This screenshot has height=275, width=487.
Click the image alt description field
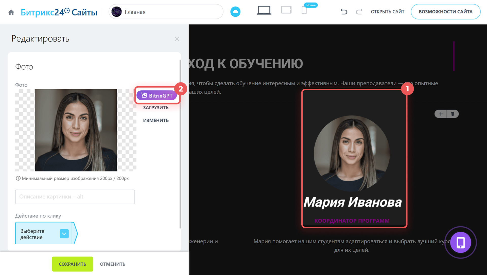tap(75, 197)
